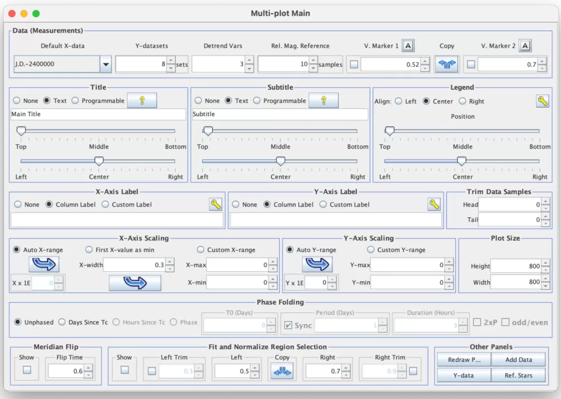Click the Legend wrench settings icon
The width and height of the screenshot is (561, 399).
pyautogui.click(x=542, y=101)
